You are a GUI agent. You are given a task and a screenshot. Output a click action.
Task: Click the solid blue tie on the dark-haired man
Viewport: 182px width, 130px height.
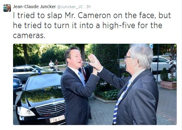(x=82, y=78)
